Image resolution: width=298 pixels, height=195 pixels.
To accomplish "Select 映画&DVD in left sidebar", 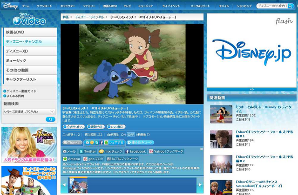I will pyautogui.click(x=30, y=32).
